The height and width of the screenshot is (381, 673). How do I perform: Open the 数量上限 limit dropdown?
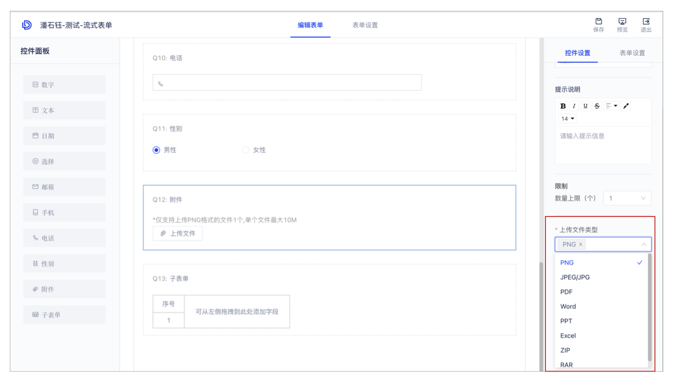click(627, 198)
